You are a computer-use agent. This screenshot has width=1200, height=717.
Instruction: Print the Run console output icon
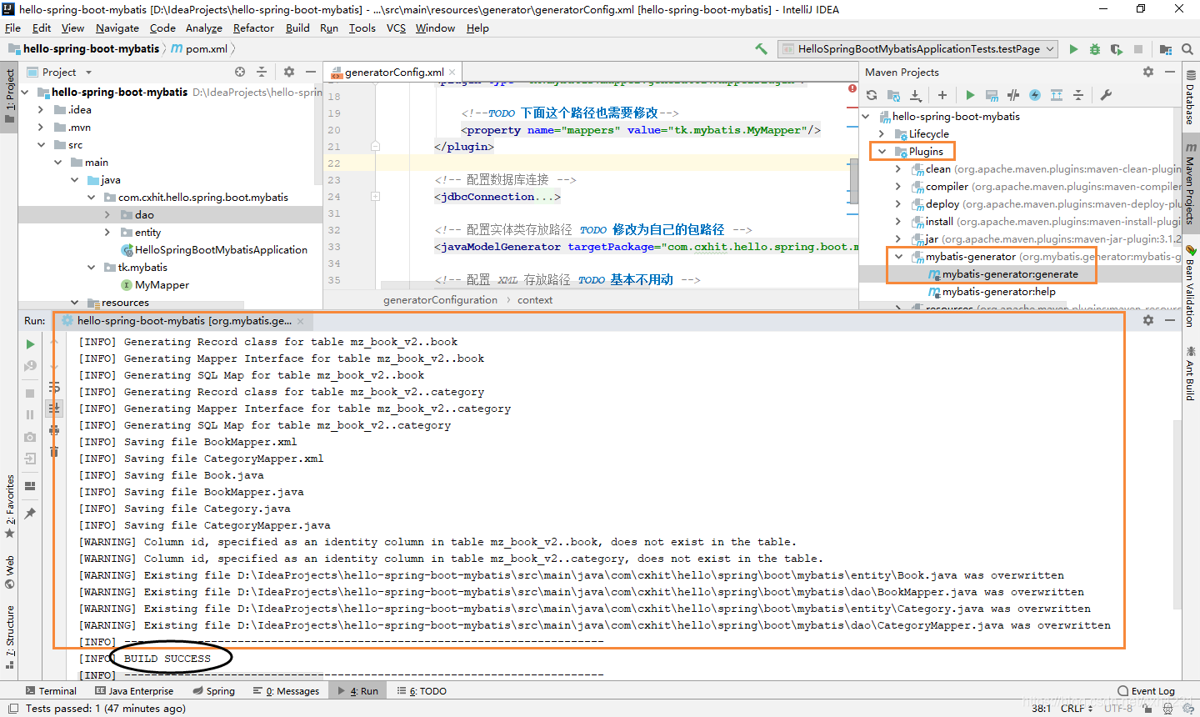(54, 430)
